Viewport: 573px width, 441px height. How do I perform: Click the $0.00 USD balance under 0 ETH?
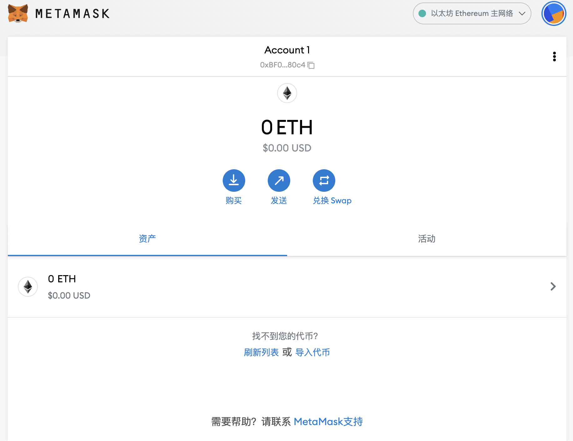click(x=287, y=148)
